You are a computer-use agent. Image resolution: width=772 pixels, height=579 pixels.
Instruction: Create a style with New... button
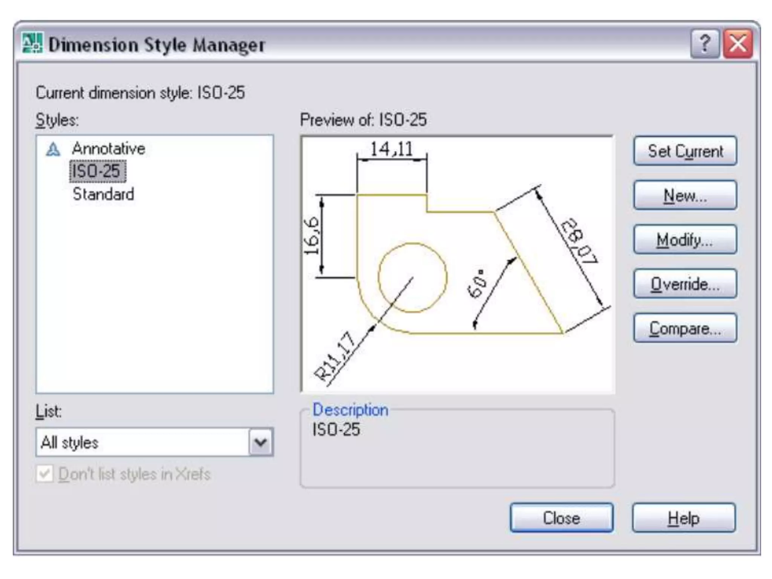[685, 195]
